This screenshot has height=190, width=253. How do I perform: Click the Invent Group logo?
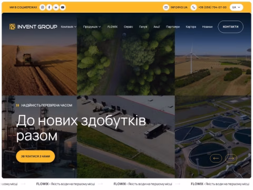coord(33,27)
